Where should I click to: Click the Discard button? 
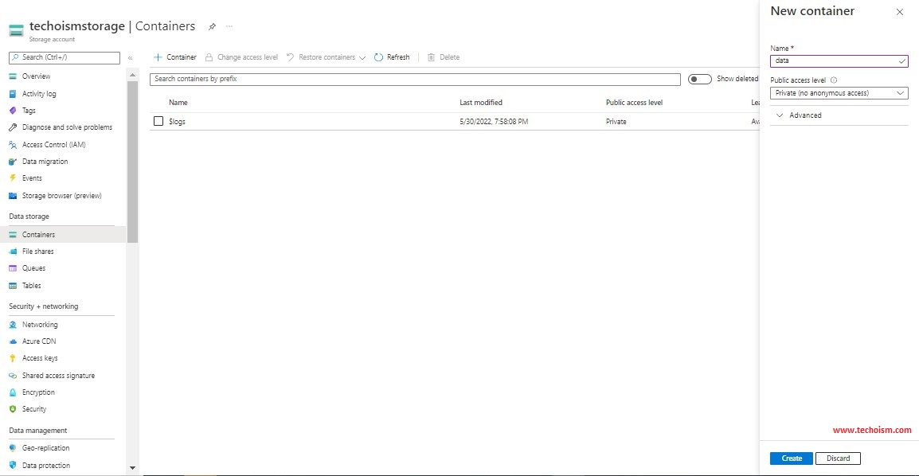pos(838,458)
